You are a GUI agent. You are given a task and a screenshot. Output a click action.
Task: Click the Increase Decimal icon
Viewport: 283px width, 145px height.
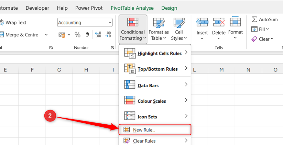(98, 35)
